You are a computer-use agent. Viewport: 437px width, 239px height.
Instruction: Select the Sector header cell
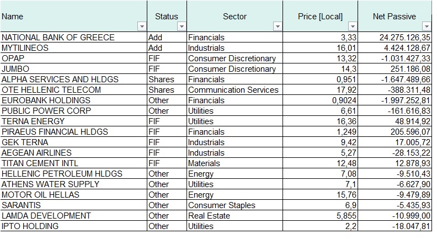coord(235,17)
